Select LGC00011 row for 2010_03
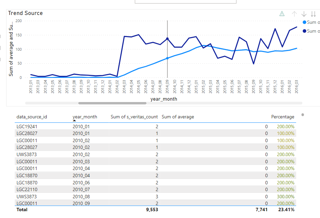 (155, 162)
